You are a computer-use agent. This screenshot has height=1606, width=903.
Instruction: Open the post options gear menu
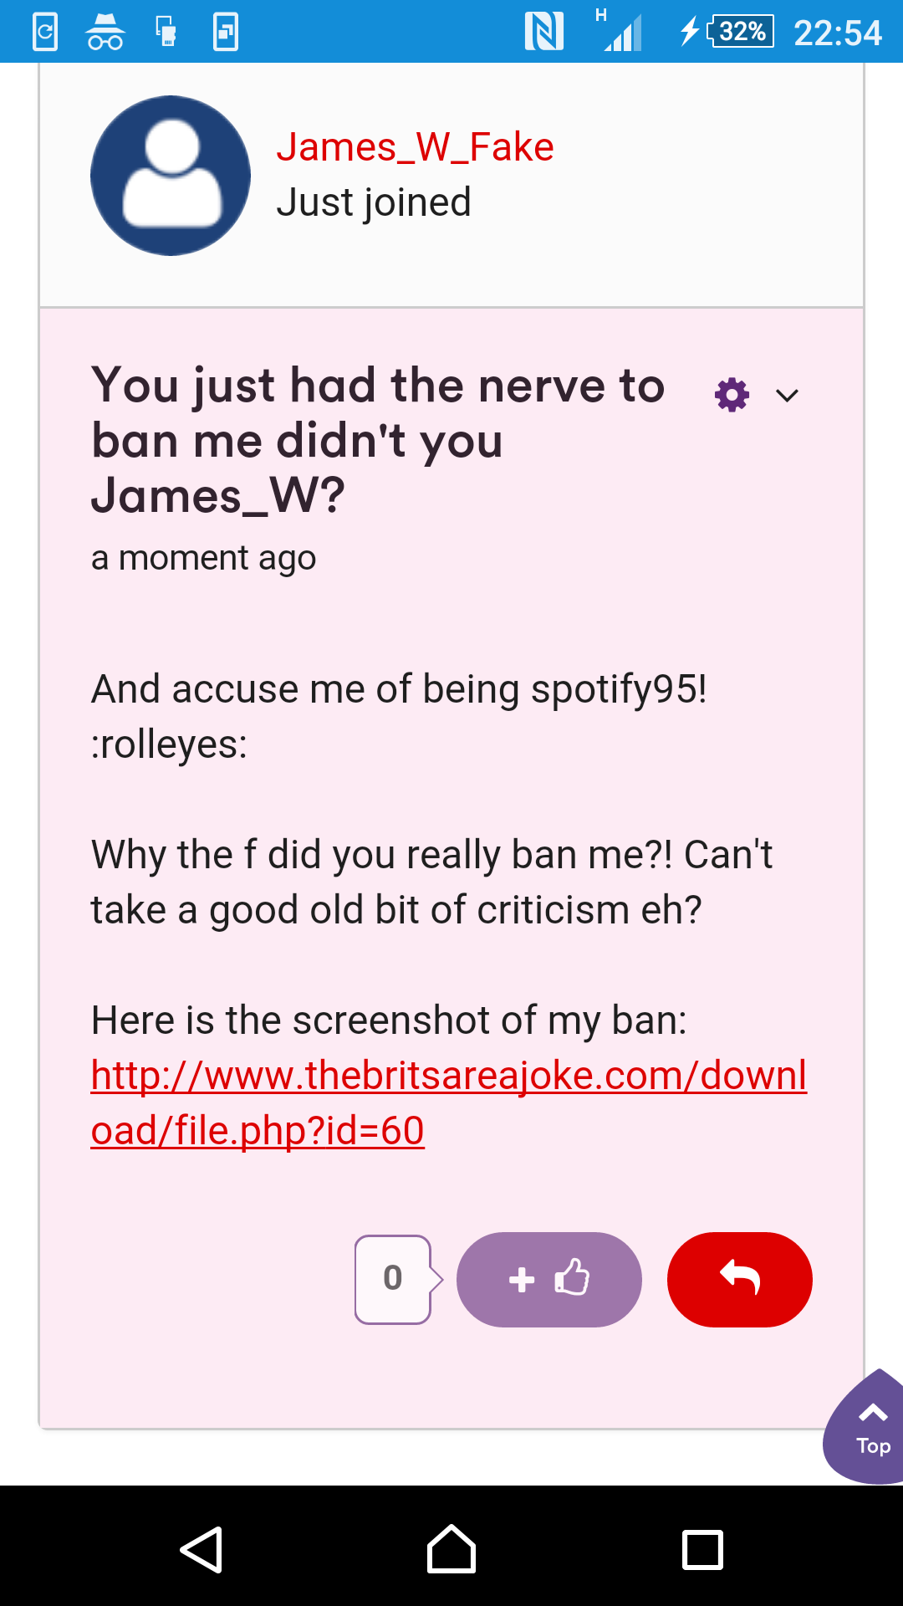(x=732, y=395)
